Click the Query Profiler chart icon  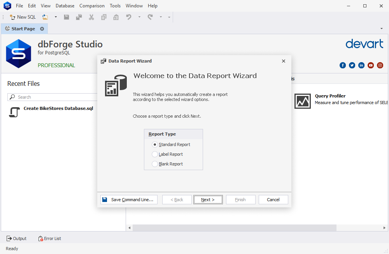coord(303,101)
